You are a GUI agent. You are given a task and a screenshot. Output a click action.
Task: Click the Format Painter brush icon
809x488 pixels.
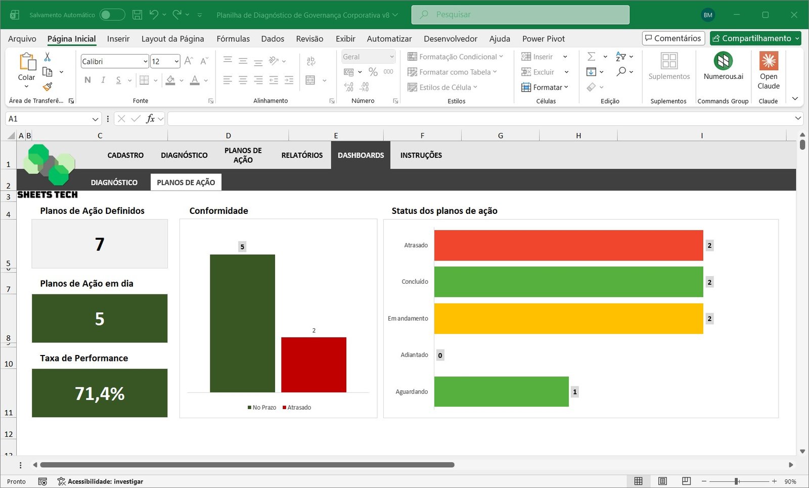click(x=48, y=87)
